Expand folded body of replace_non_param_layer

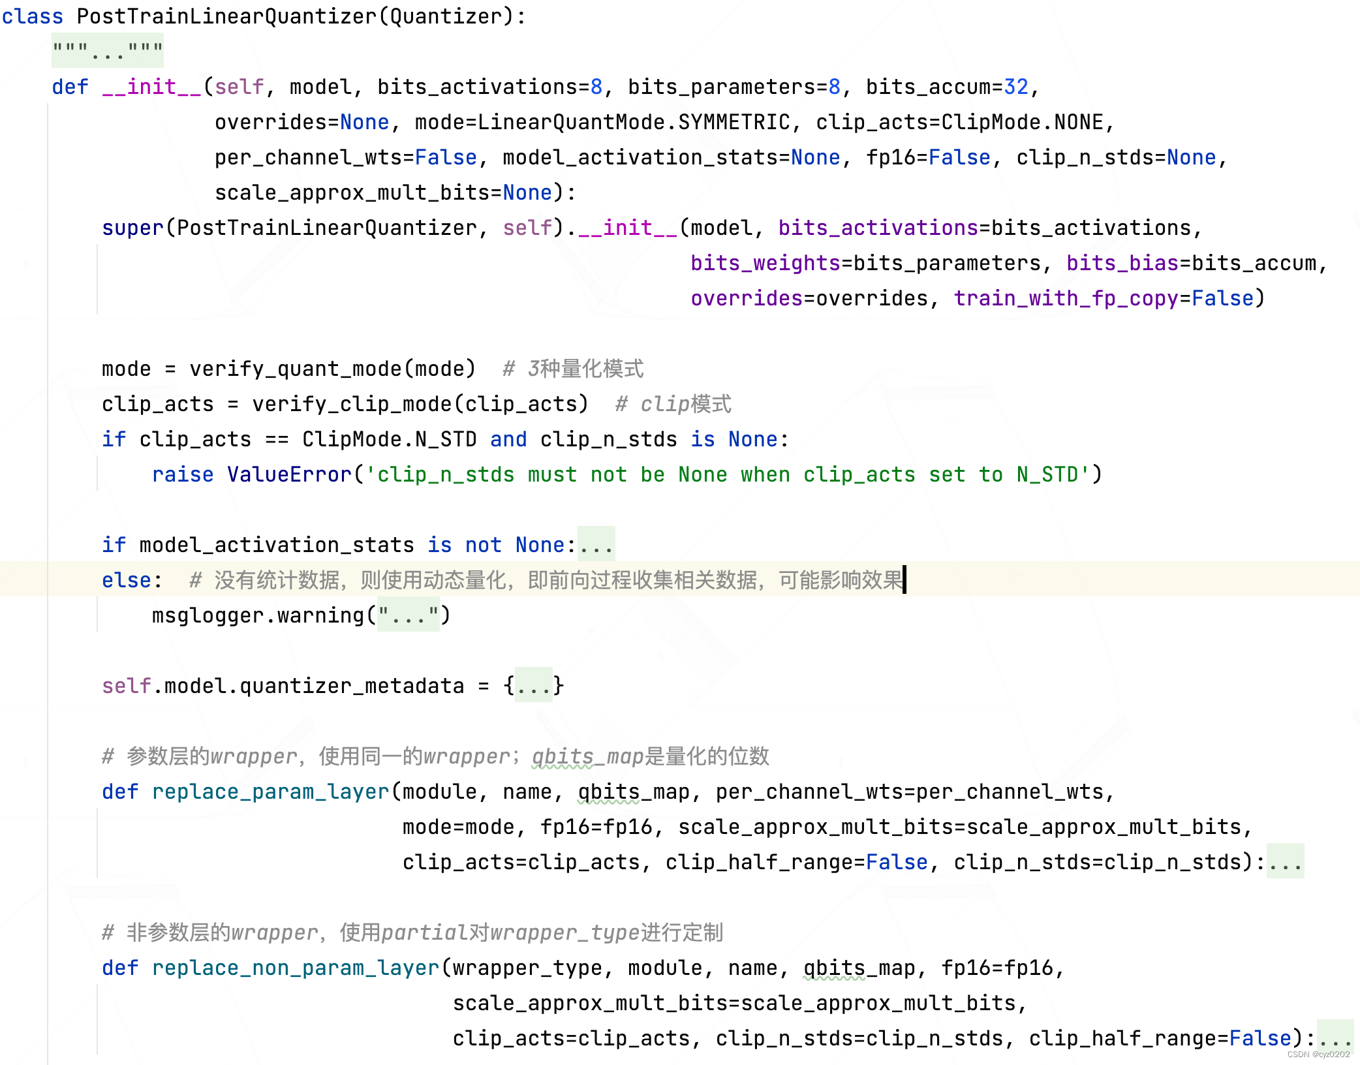[x=1335, y=1038]
